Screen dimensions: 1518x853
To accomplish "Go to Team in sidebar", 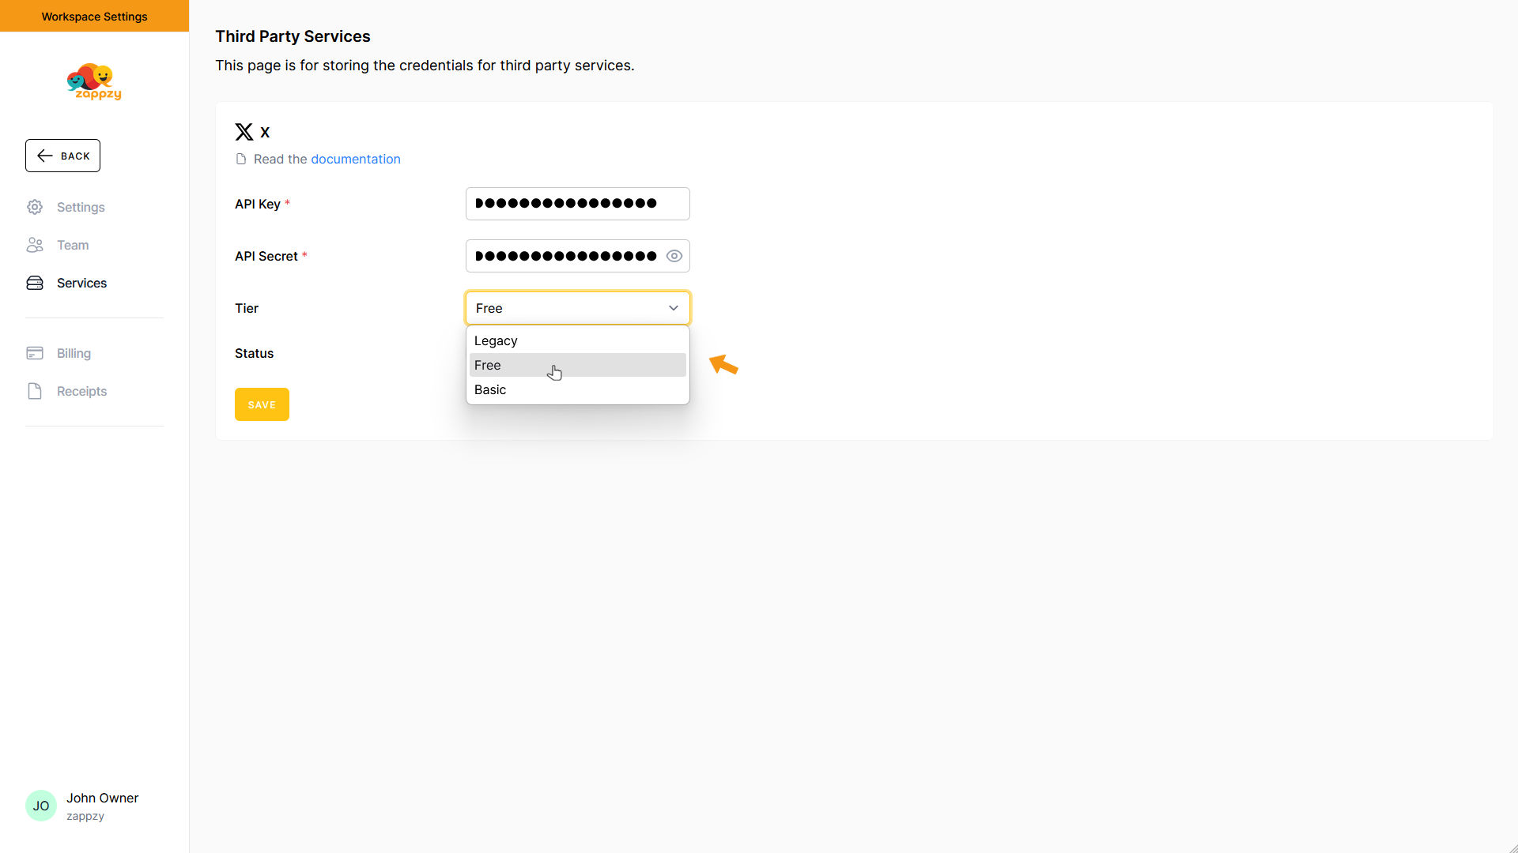I will 73,245.
